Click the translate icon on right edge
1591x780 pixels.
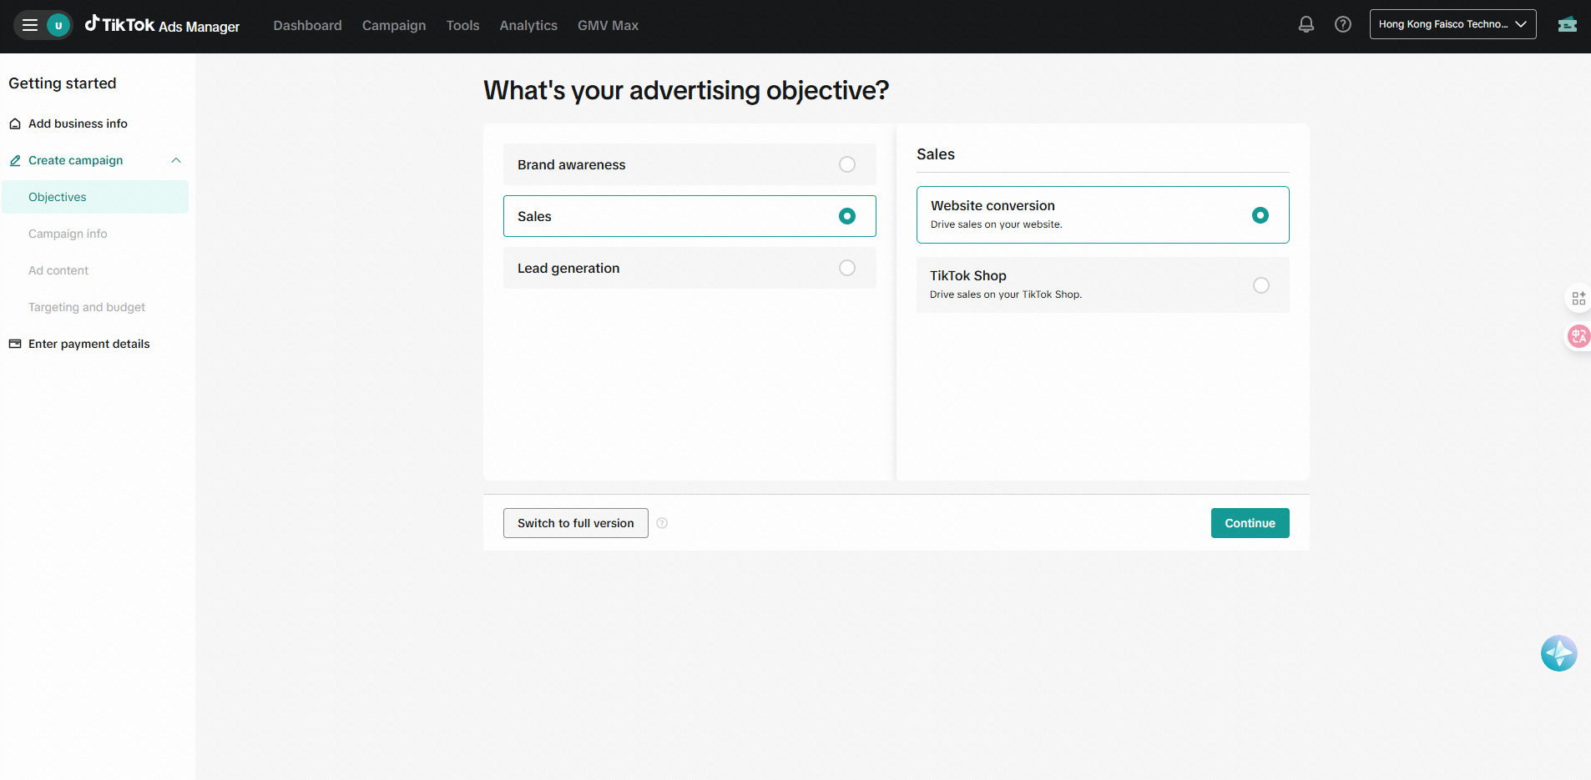tap(1578, 336)
